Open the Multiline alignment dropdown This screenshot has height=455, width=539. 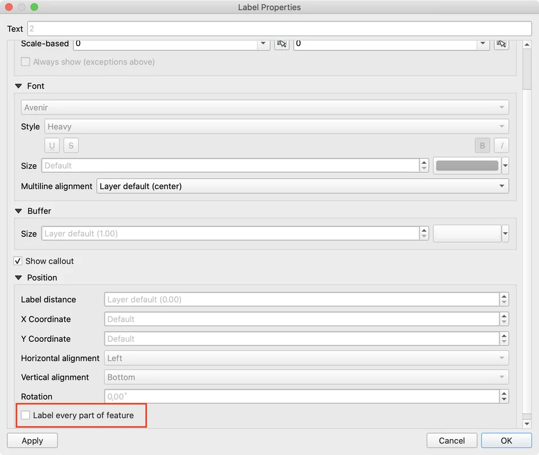tap(302, 186)
